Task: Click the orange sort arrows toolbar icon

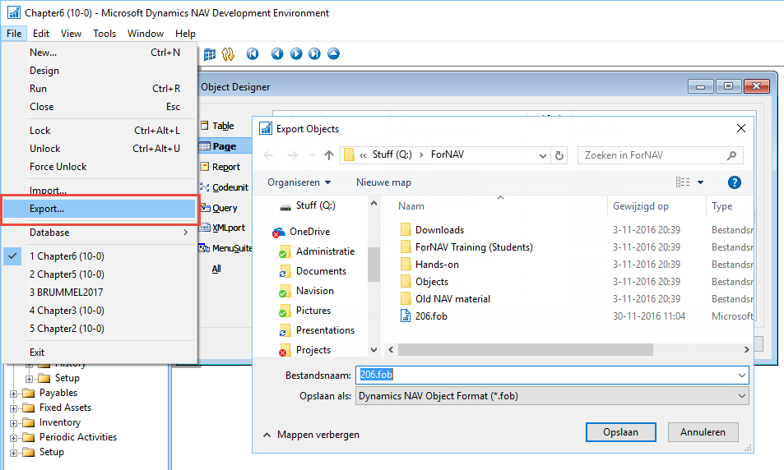Action: tap(228, 54)
